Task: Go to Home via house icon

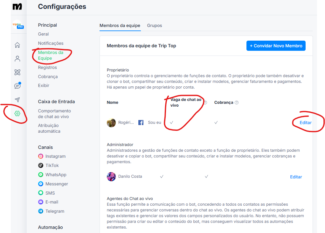Action: (x=17, y=45)
